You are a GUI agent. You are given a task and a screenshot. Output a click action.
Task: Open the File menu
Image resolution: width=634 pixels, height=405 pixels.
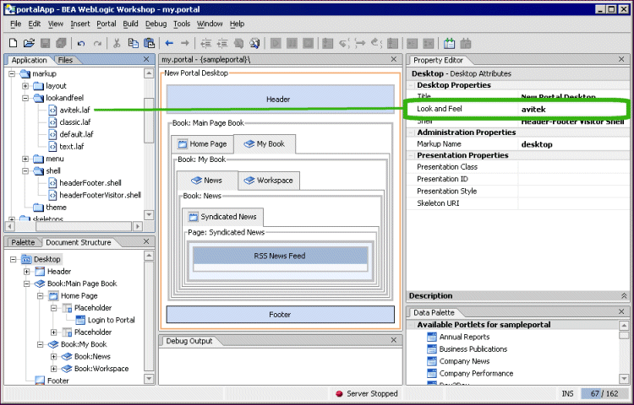[x=15, y=24]
